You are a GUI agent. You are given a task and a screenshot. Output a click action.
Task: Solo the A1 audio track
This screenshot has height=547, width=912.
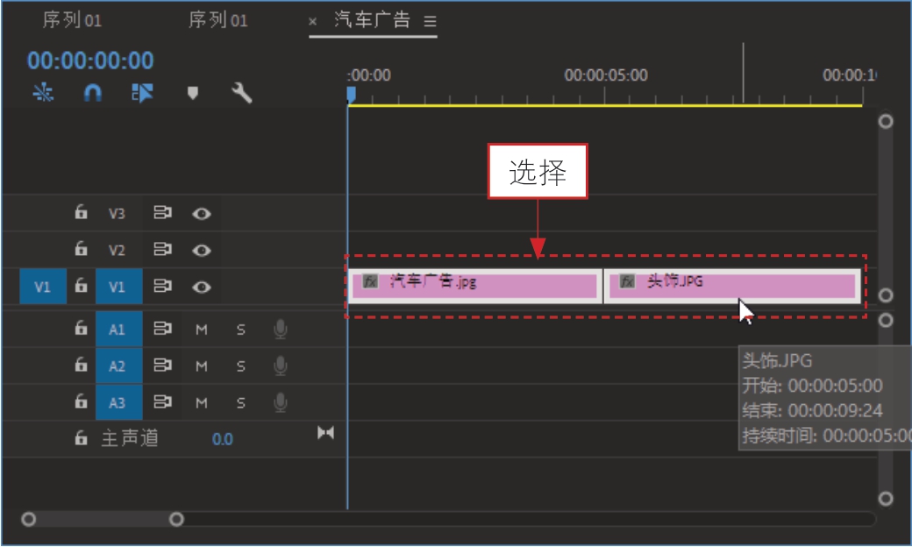[241, 330]
